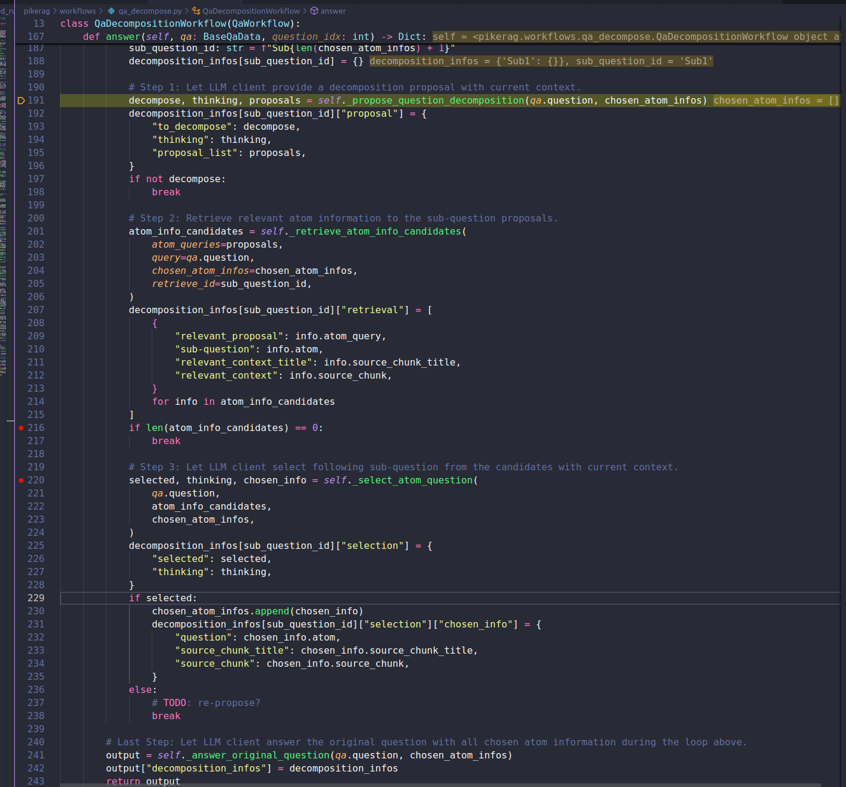Click the code minimap on the left edge
This screenshot has height=787, width=846.
pos(3,179)
